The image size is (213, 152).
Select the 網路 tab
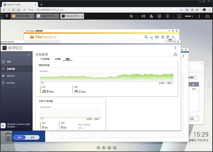68,59
